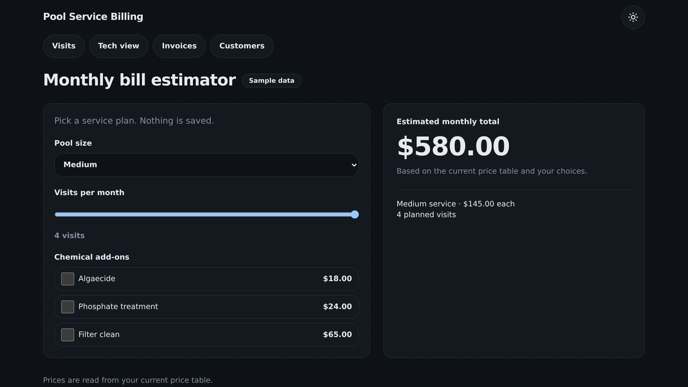Click the '4 planned visits' line
This screenshot has width=688, height=387.
click(426, 215)
